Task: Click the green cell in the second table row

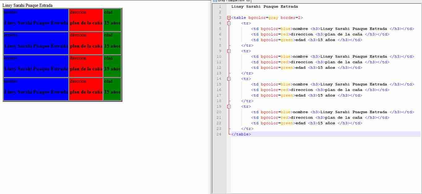Action: click(112, 43)
